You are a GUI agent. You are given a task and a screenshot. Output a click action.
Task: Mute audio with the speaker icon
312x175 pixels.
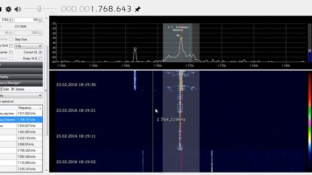(x=18, y=9)
